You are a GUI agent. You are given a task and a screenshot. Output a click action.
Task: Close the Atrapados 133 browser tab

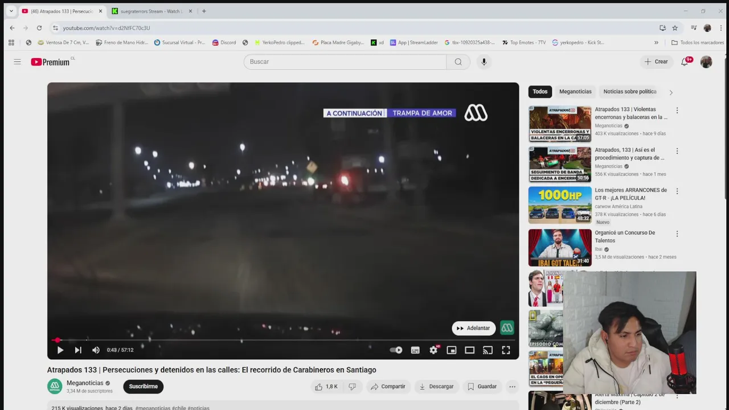click(100, 11)
